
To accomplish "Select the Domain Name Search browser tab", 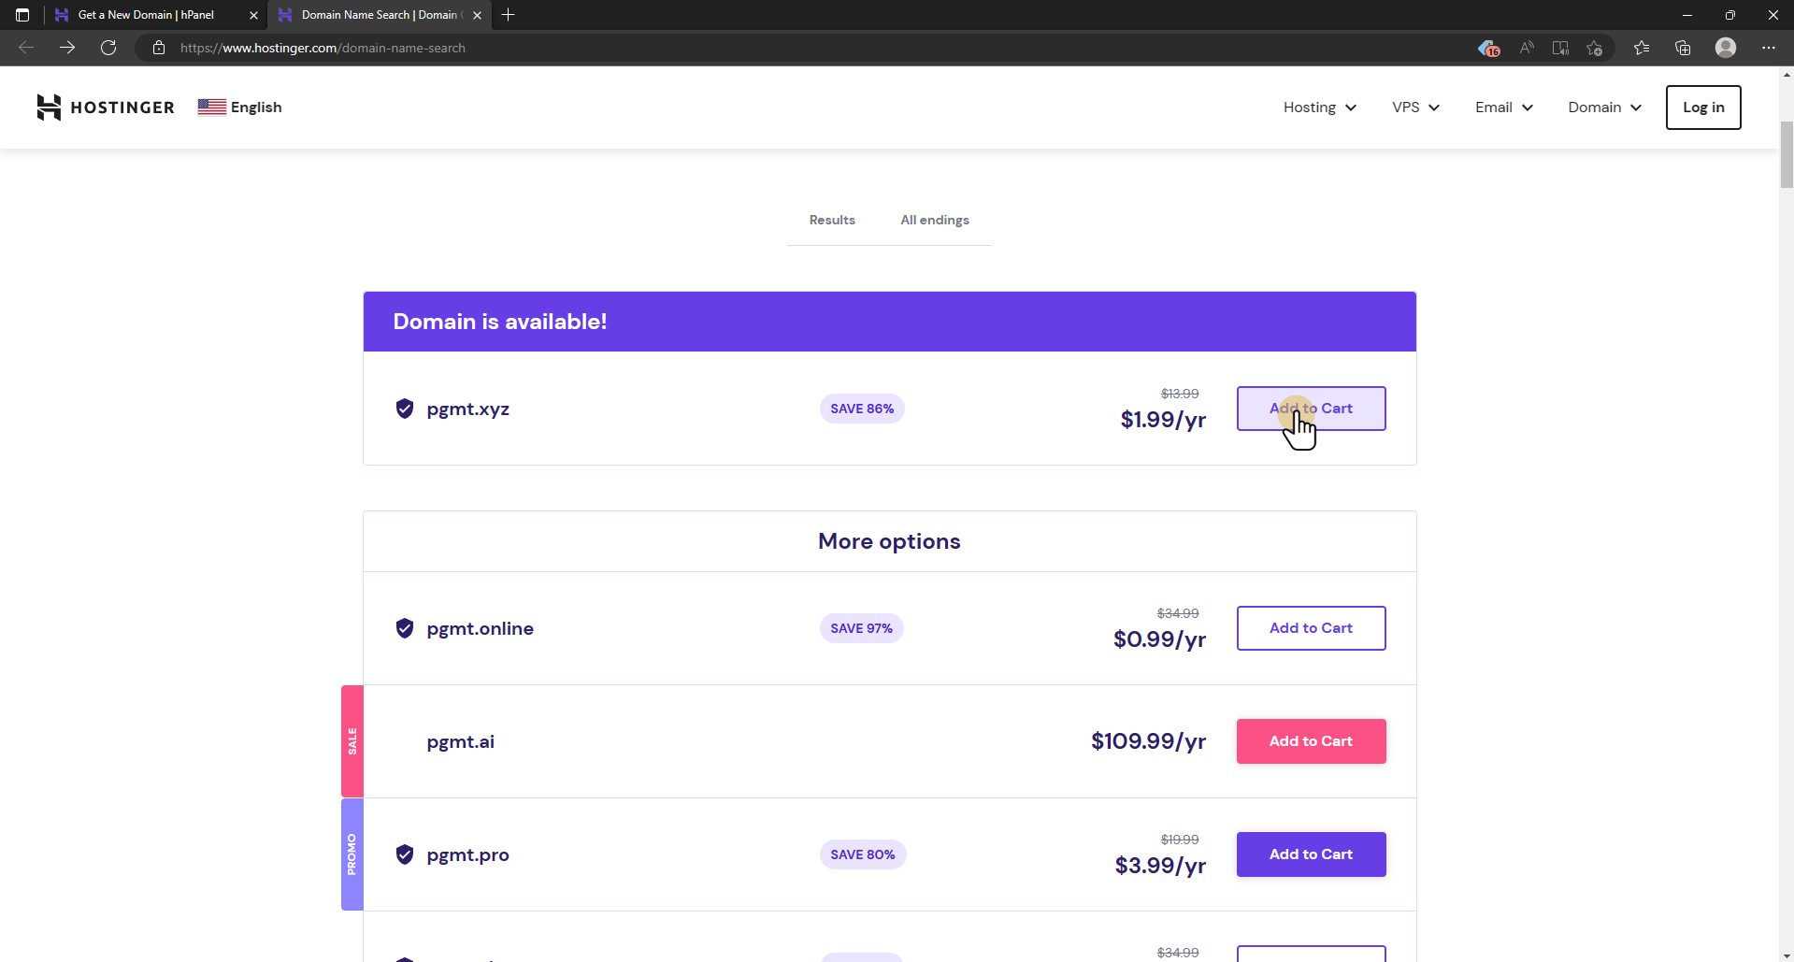I will (x=379, y=15).
